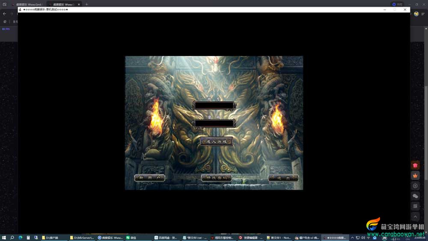Open the calculator icon on the taskbar

pos(28,238)
